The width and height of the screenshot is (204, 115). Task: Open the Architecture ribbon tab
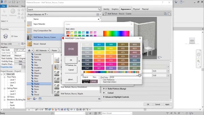[13, 6]
